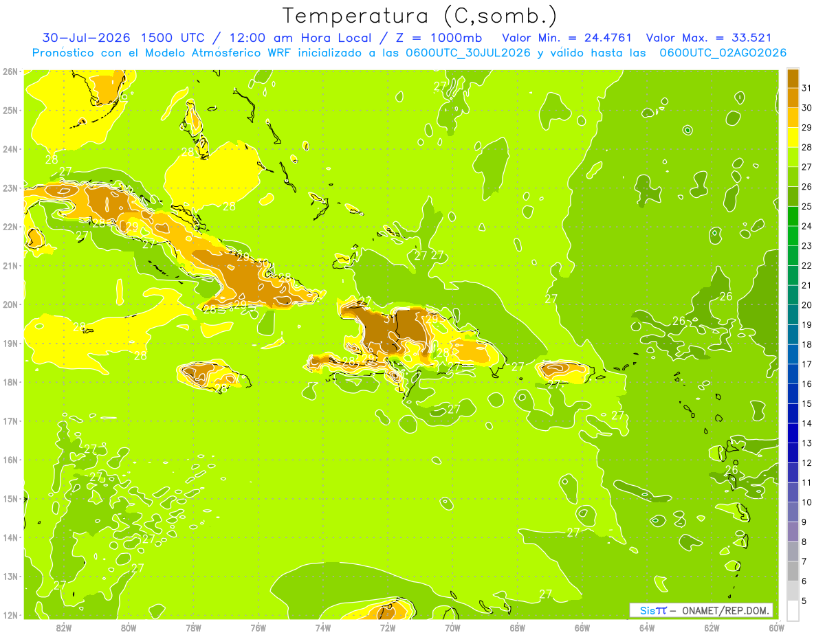Screen dimensions: 825x637
Task: Click the '0600UTC_30JUL2026' initialization time
Action: [468, 53]
